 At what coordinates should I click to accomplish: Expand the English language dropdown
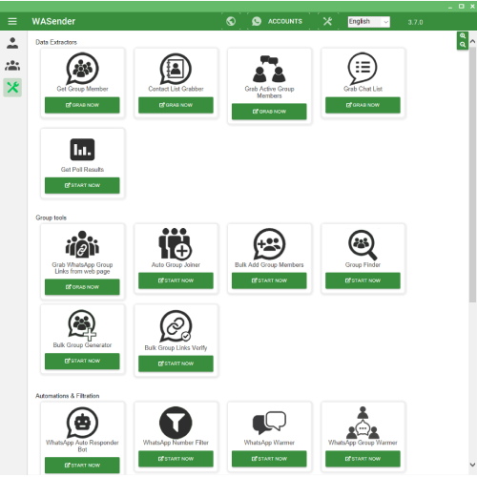tap(369, 22)
